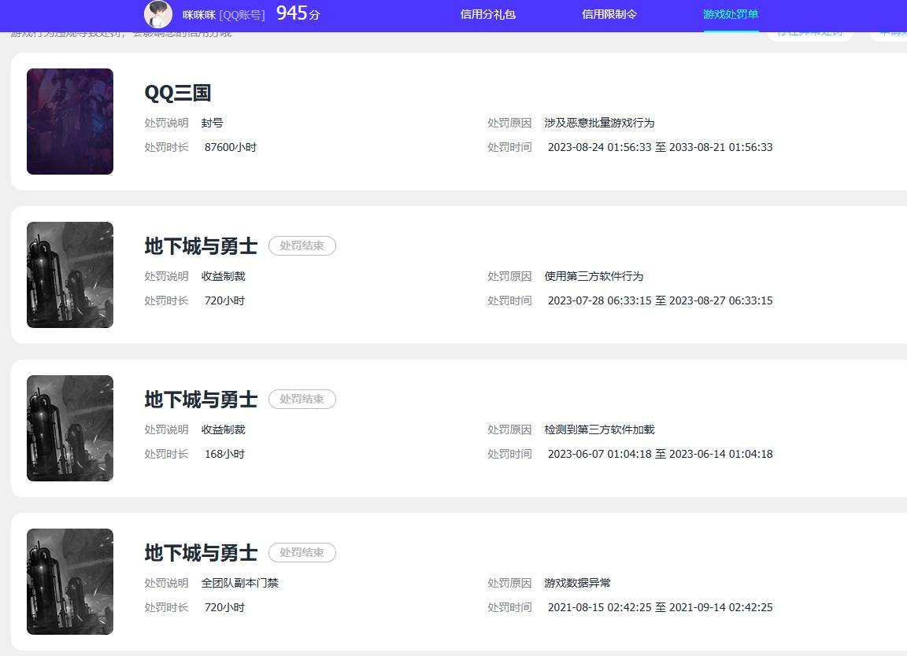Screen dimensions: 907x656
Task: Select the 全团队副本门禁 penalty description
Action: point(239,583)
